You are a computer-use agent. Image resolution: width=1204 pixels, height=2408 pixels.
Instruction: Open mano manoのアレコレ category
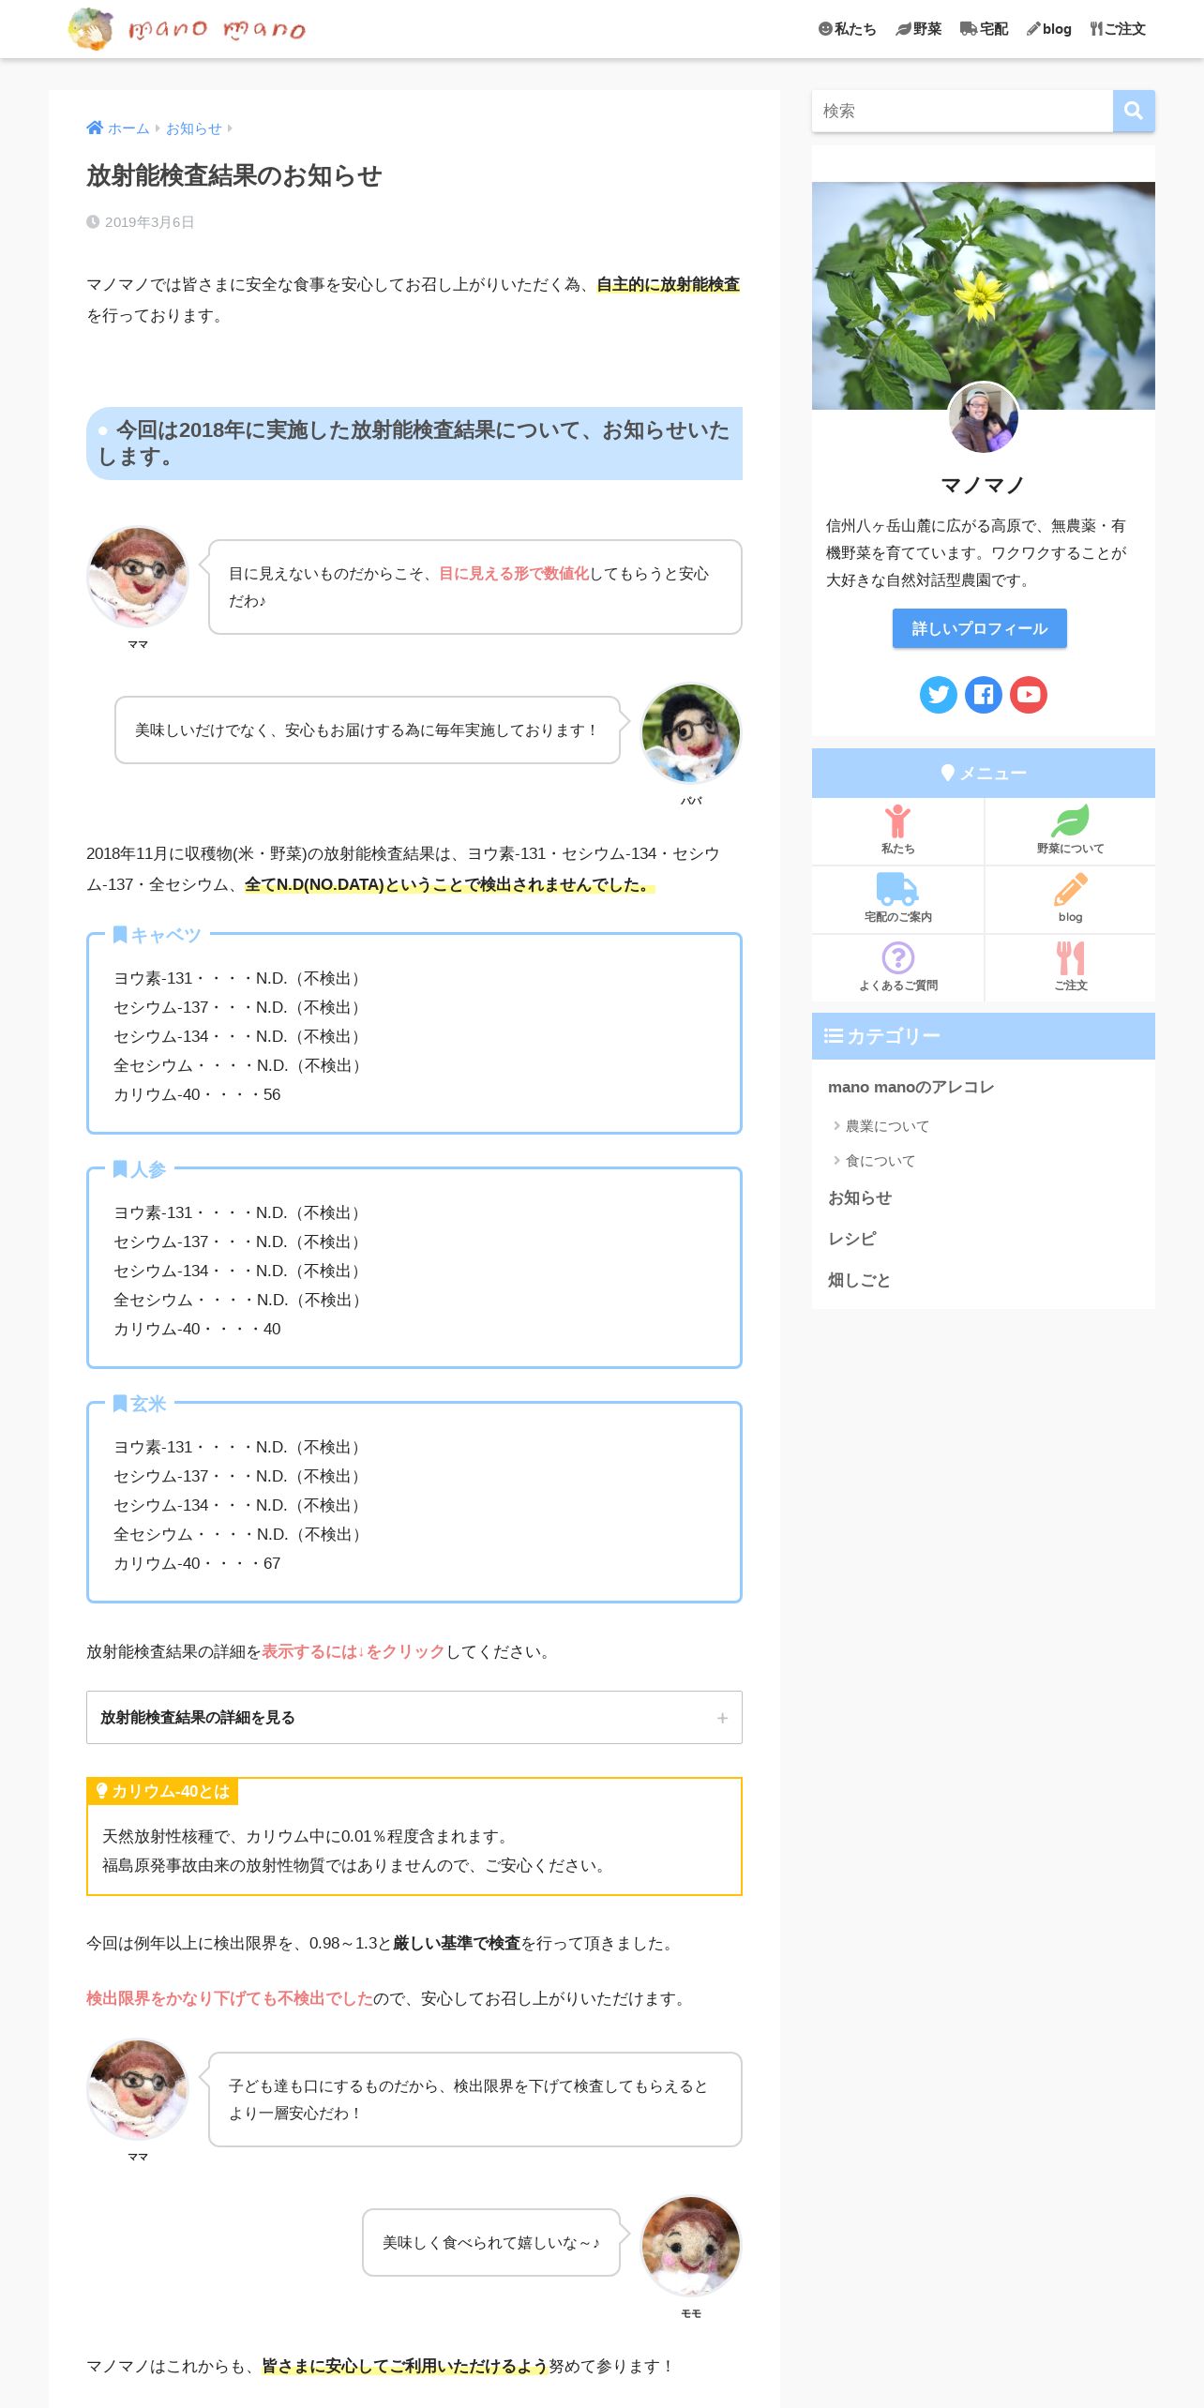(911, 1087)
